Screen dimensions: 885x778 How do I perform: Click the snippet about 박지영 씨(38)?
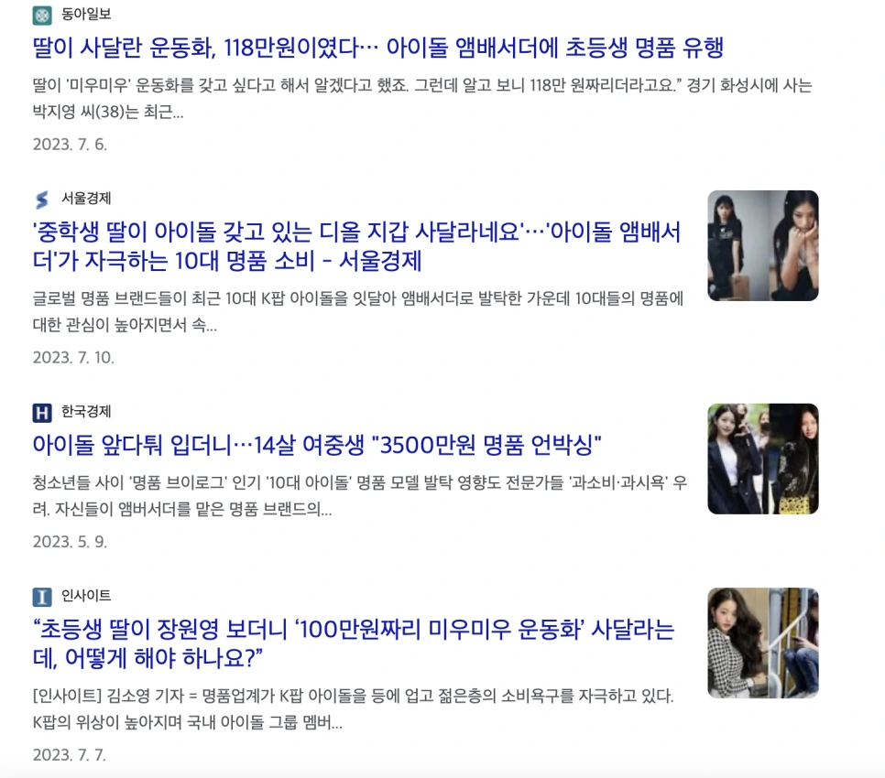422,99
